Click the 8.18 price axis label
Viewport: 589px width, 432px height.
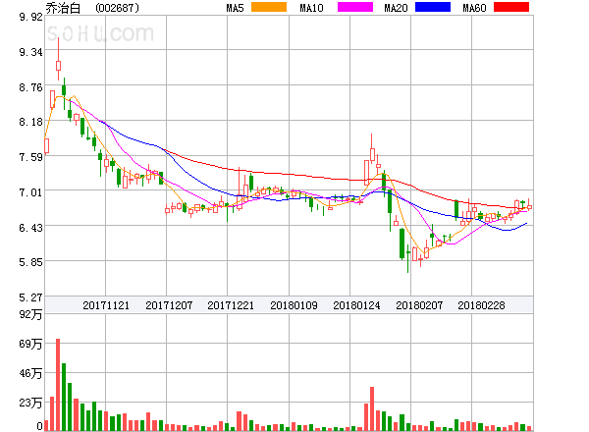point(30,122)
